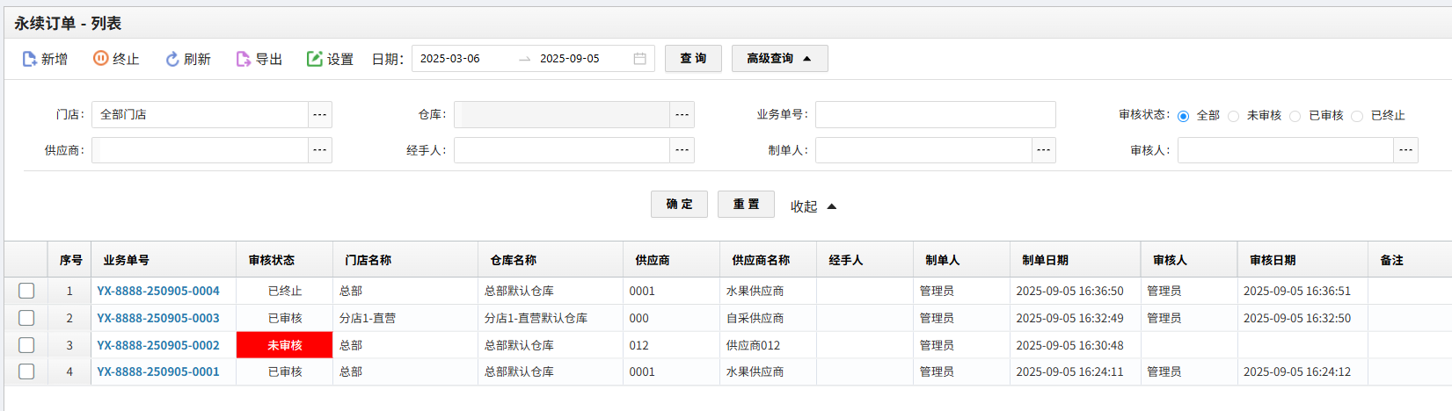Click the 审核人 filter input
This screenshot has width=1452, height=411.
tap(1287, 150)
